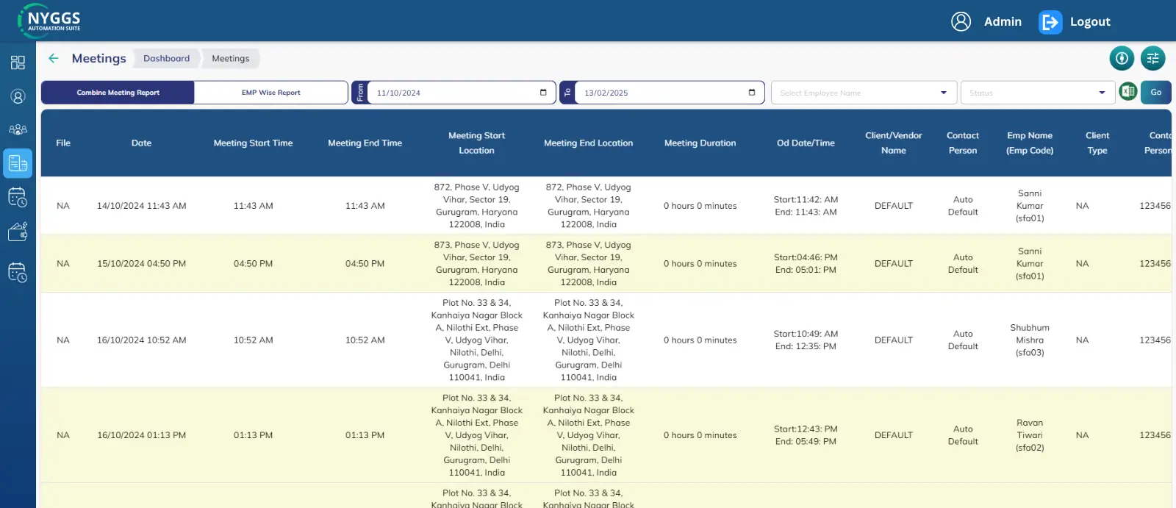
Task: Expand the Select Employee Name dropdown
Action: 864,93
